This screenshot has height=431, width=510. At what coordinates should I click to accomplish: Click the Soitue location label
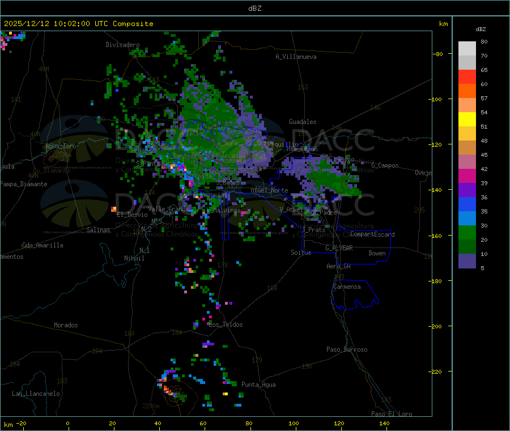(301, 253)
